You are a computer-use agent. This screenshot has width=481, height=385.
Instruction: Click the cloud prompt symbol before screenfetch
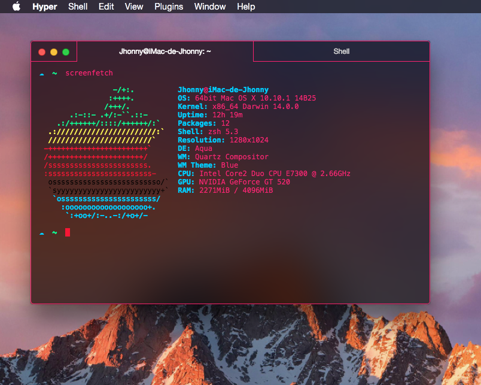(42, 74)
